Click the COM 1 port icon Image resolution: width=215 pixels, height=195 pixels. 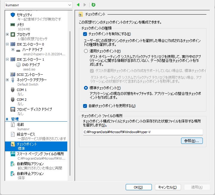click(x=13, y=89)
